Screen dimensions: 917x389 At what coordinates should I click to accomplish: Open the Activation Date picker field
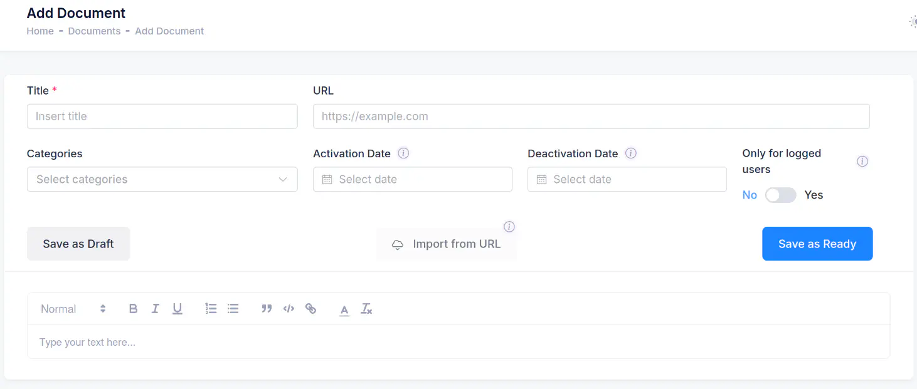pyautogui.click(x=412, y=179)
